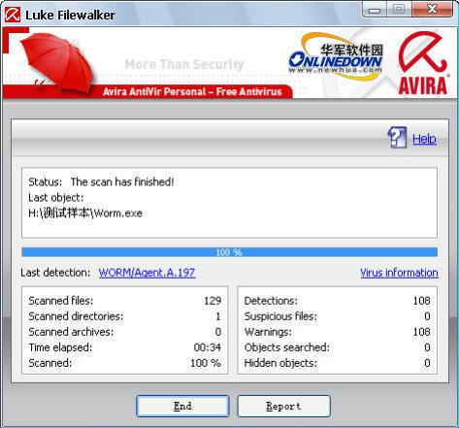Click the End button
459x428 pixels.
click(x=182, y=406)
